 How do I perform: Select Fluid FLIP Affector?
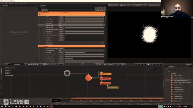click(179, 92)
